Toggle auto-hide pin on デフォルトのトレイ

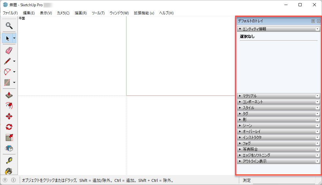coord(313,21)
